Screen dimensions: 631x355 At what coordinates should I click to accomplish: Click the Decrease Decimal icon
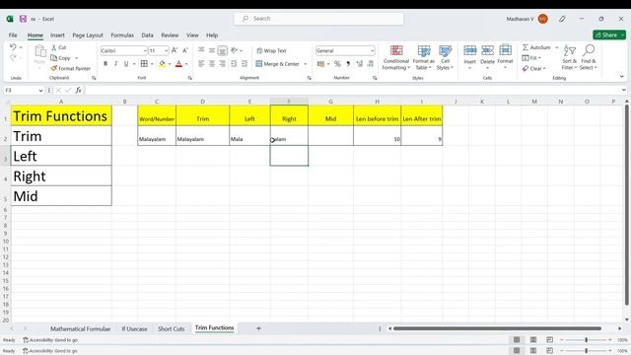point(371,63)
